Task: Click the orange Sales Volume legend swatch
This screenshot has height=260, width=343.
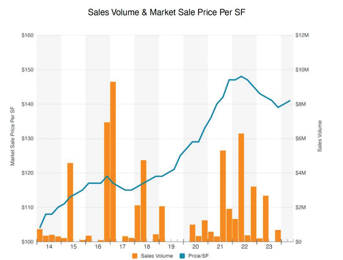Action: tap(135, 256)
